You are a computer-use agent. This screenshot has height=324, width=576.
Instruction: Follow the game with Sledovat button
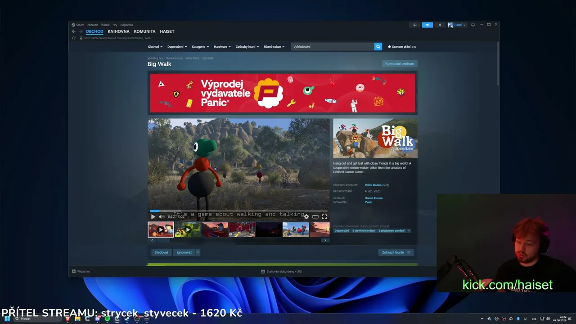[161, 252]
